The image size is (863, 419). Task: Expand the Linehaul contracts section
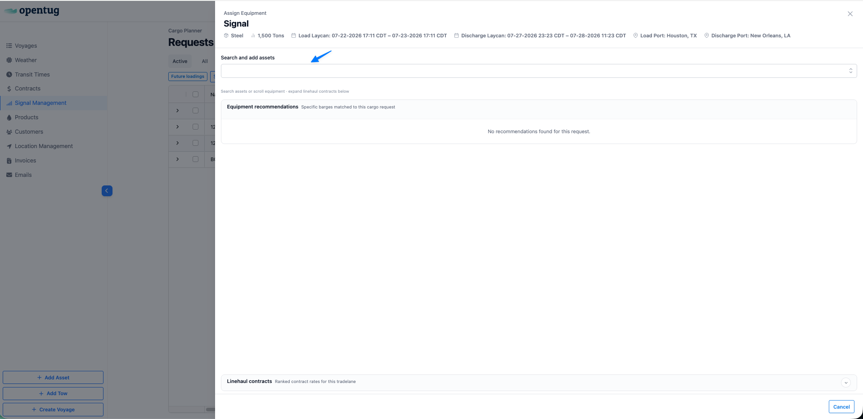(x=846, y=383)
